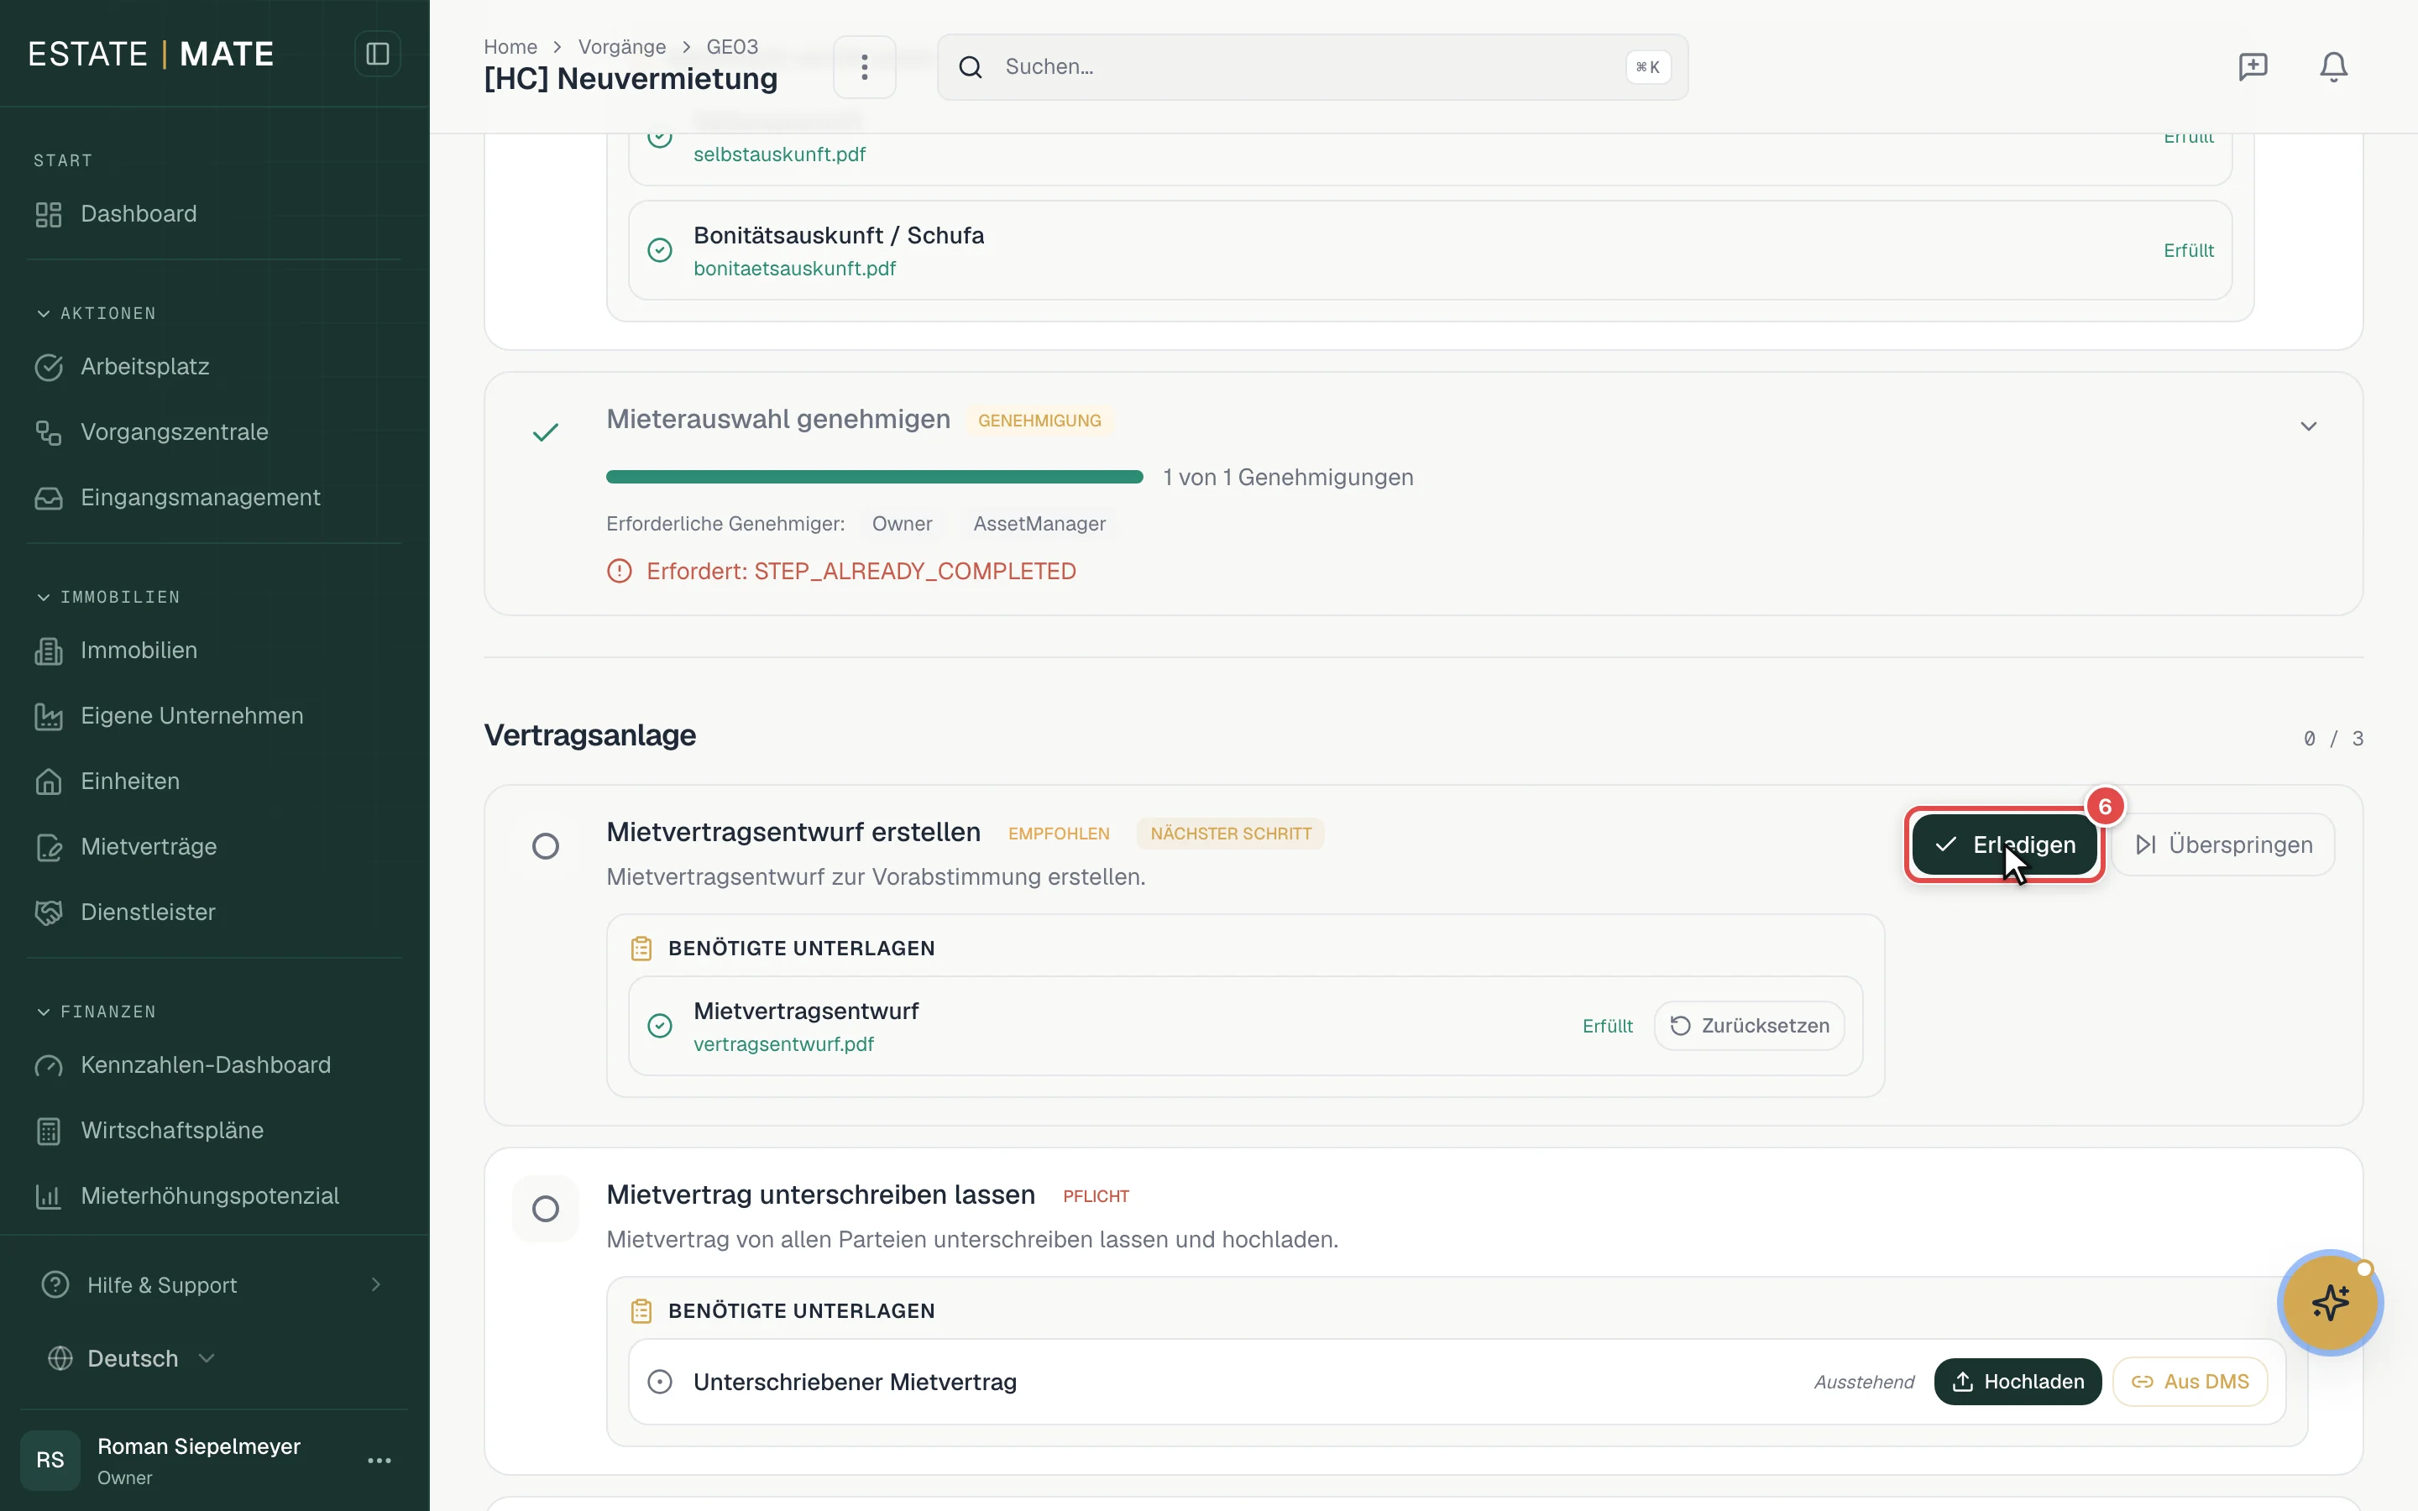2418x1511 pixels.
Task: Focus the Suchen search field
Action: coord(1312,67)
